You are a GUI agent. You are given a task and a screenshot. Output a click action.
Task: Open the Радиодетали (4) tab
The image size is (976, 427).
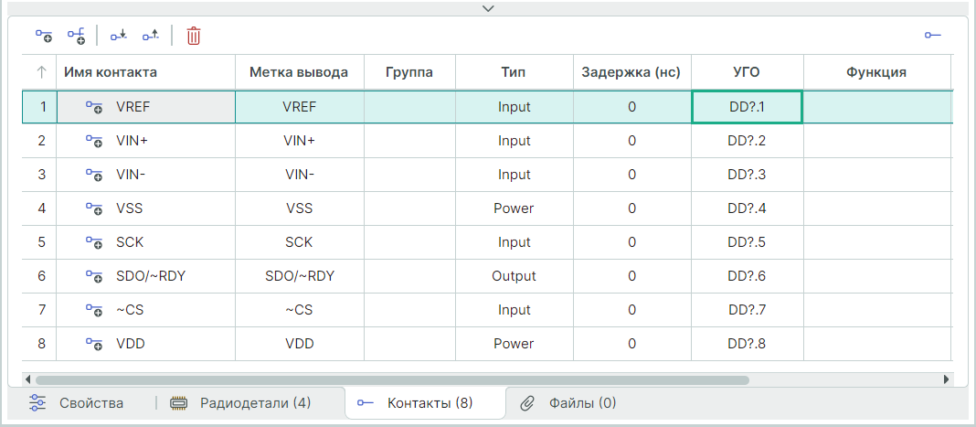click(x=241, y=402)
